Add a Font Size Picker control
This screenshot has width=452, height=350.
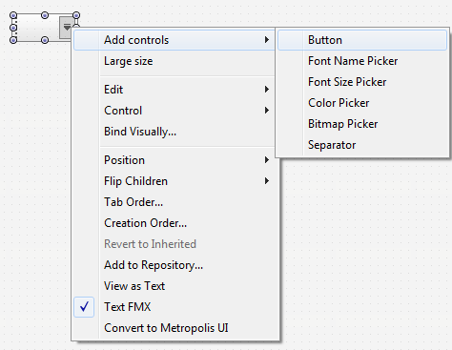coord(362,82)
